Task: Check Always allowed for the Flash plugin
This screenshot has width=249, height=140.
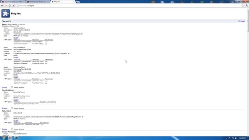Action: [x=12, y=87]
